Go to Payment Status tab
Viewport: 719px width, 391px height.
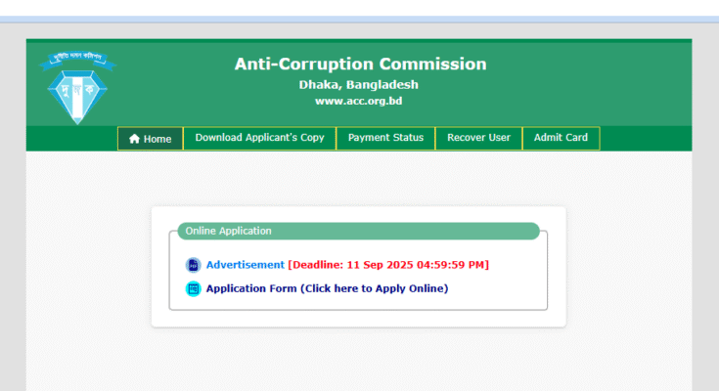point(385,138)
